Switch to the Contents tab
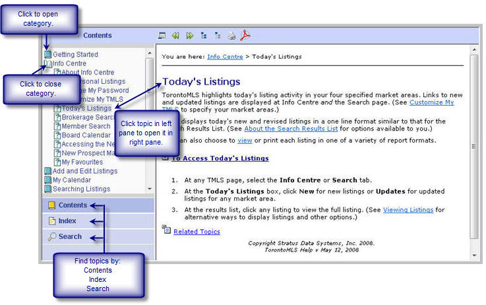This screenshot has height=305, width=486. click(98, 205)
